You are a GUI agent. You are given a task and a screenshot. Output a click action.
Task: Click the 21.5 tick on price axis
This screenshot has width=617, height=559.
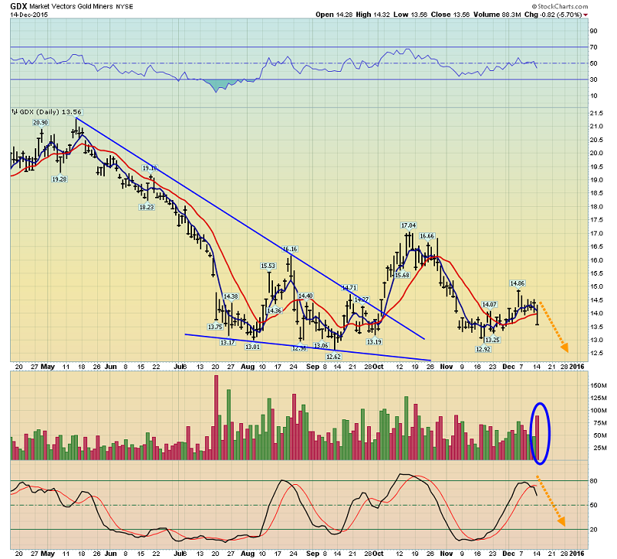(x=596, y=113)
